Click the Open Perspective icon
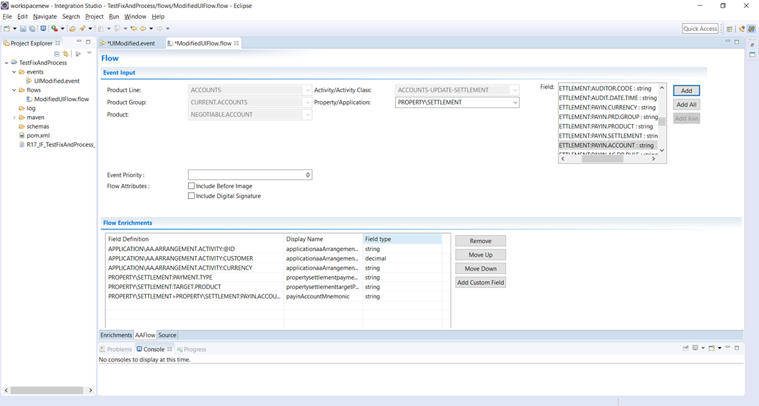This screenshot has width=759, height=406. pos(730,29)
